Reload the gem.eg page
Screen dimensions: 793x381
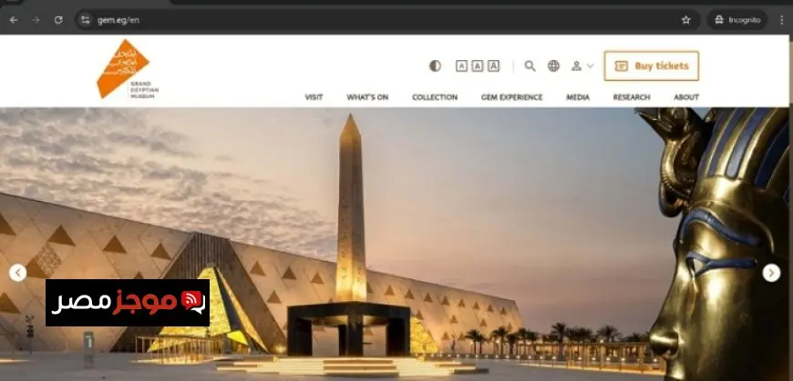[58, 20]
